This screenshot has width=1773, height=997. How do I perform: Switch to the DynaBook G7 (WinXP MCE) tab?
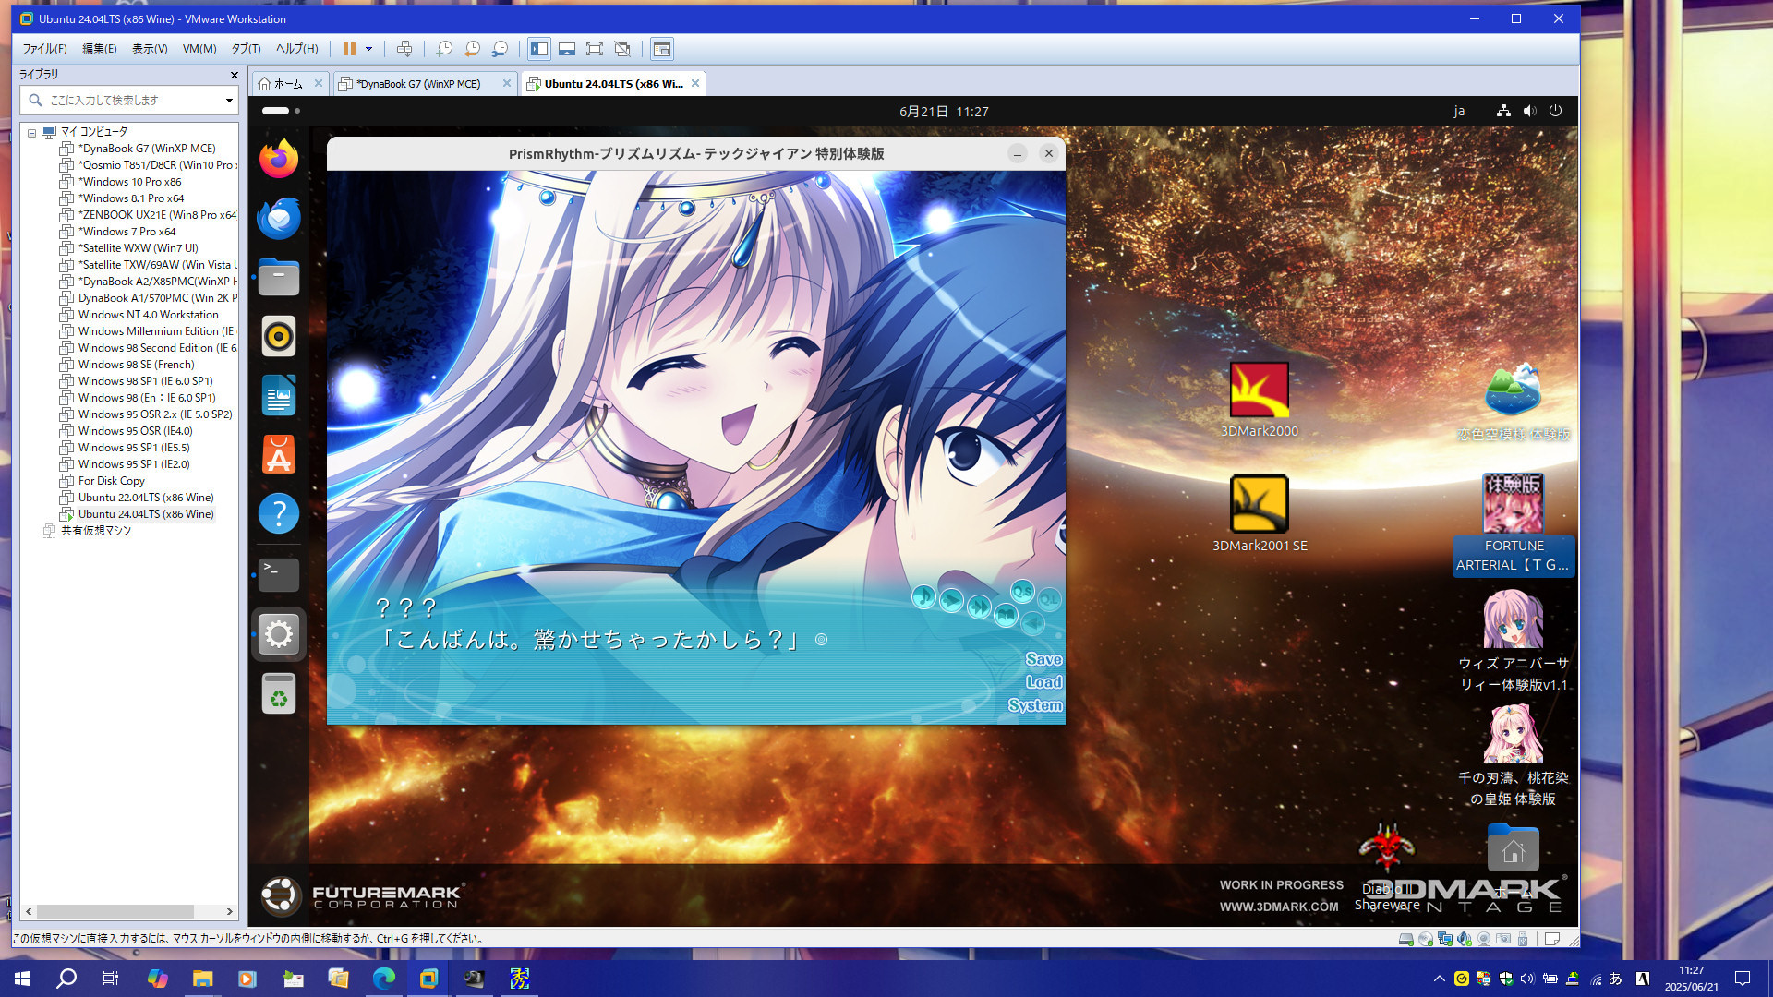[x=417, y=84]
